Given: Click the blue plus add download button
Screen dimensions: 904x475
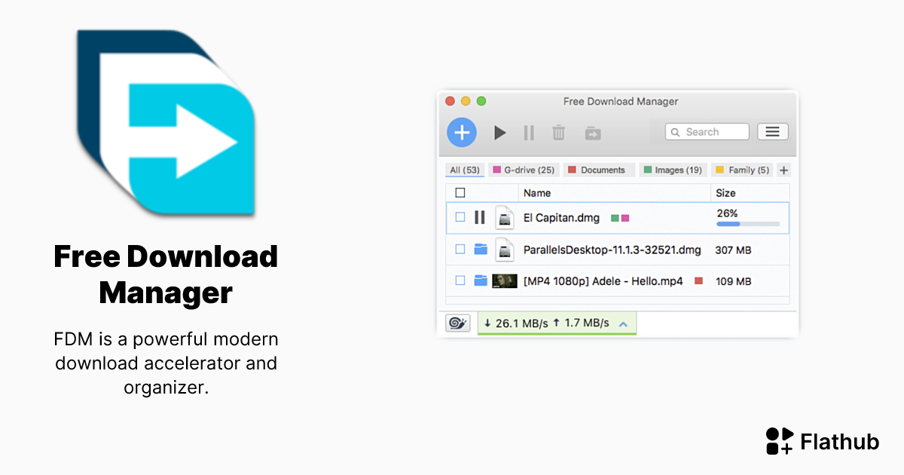Looking at the screenshot, I should (x=462, y=132).
